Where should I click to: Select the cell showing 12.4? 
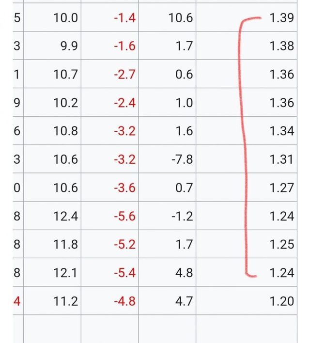pos(65,216)
